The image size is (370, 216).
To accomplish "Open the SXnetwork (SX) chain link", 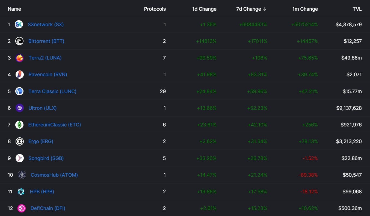I will point(46,24).
